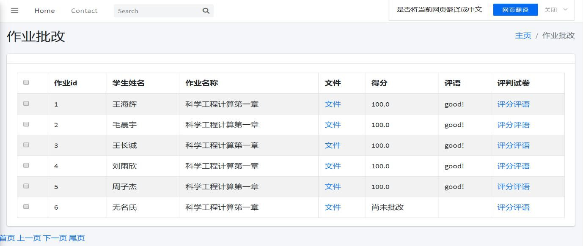Go to 尾页 pagination link
This screenshot has width=583, height=246.
pyautogui.click(x=77, y=238)
